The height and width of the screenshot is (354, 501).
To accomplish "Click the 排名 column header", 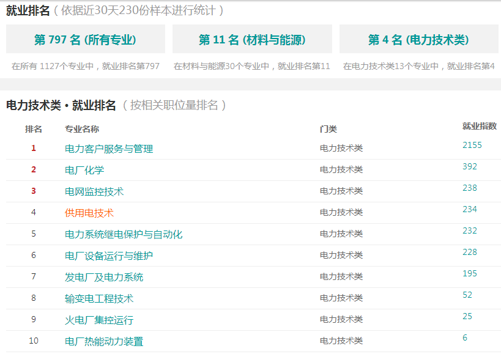I will tap(34, 129).
